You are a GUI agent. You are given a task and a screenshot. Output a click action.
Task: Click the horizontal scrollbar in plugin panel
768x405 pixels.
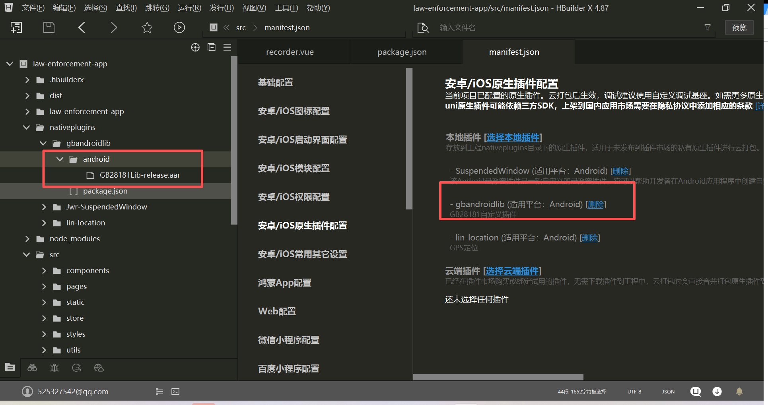pyautogui.click(x=498, y=377)
